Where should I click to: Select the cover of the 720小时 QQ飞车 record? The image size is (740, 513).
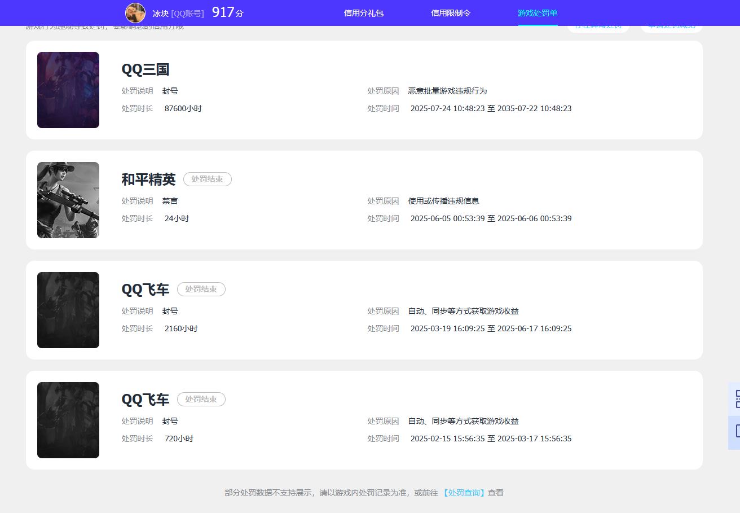point(68,420)
